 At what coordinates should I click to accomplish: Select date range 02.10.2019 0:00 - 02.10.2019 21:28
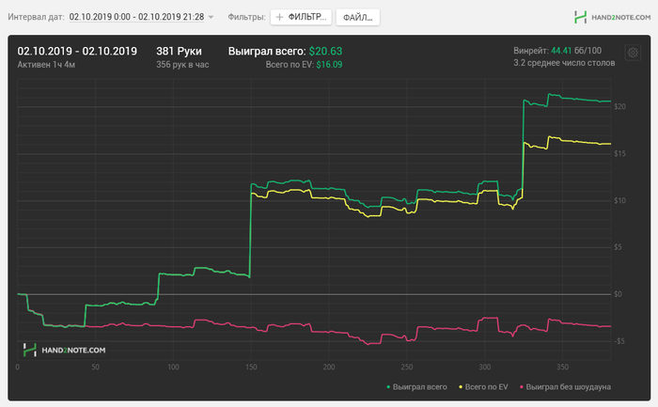coord(137,17)
